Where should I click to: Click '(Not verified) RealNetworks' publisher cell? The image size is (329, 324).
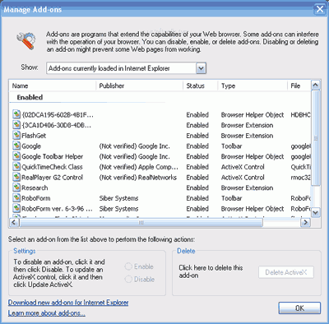[138, 177]
